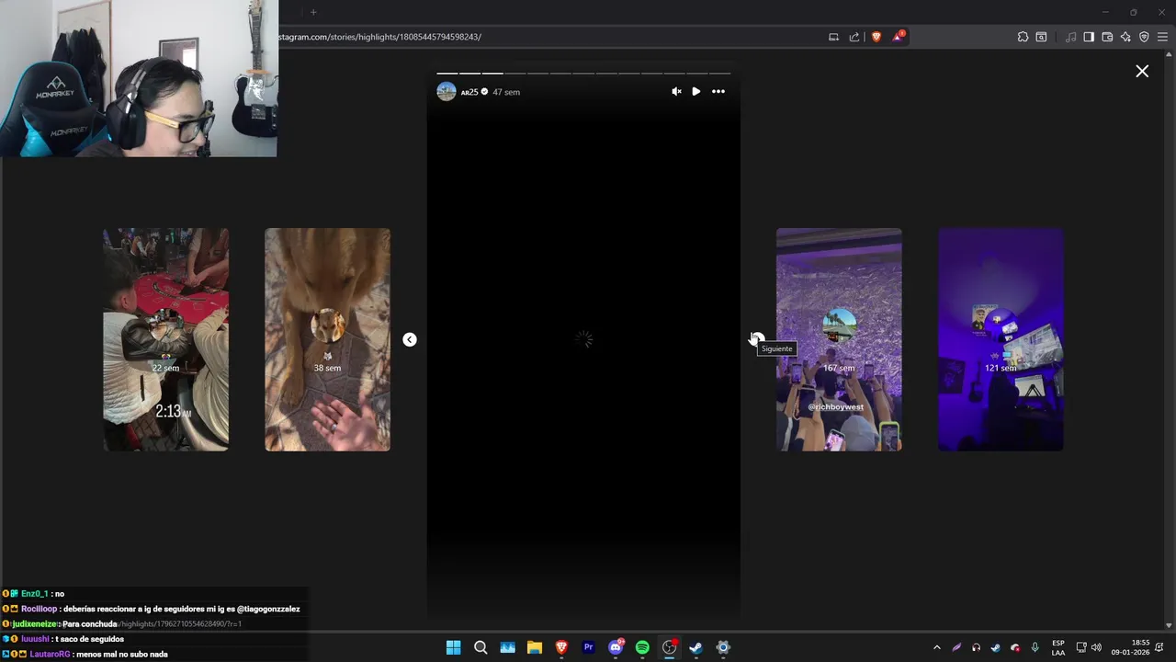This screenshot has width=1176, height=662.
Task: Open Windows taskbar search
Action: [481, 647]
